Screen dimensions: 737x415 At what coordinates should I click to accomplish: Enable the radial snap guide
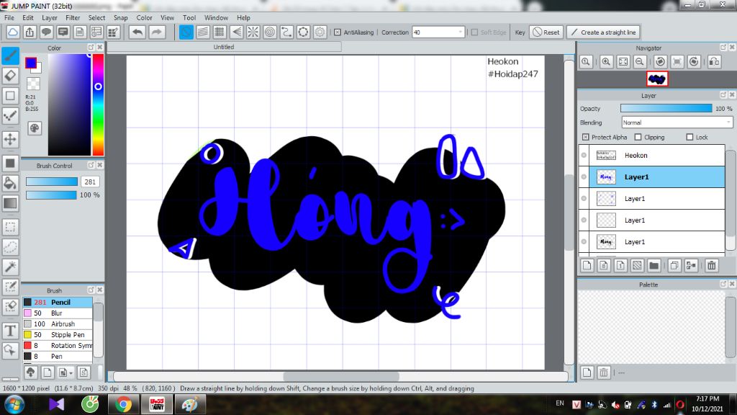(253, 32)
